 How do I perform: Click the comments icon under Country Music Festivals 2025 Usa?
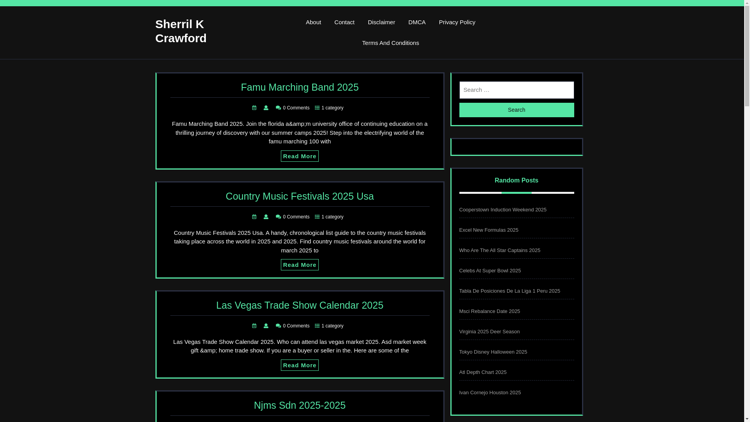[x=279, y=217]
